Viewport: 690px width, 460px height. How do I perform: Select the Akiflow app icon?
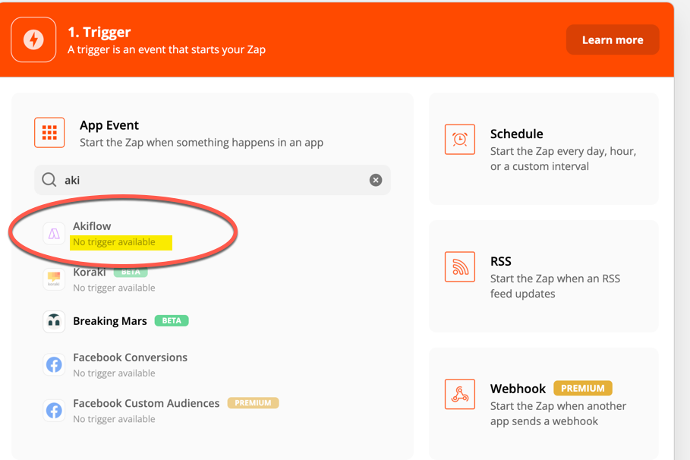[x=54, y=234]
